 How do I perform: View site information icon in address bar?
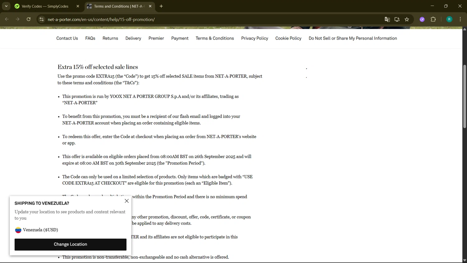(x=41, y=19)
